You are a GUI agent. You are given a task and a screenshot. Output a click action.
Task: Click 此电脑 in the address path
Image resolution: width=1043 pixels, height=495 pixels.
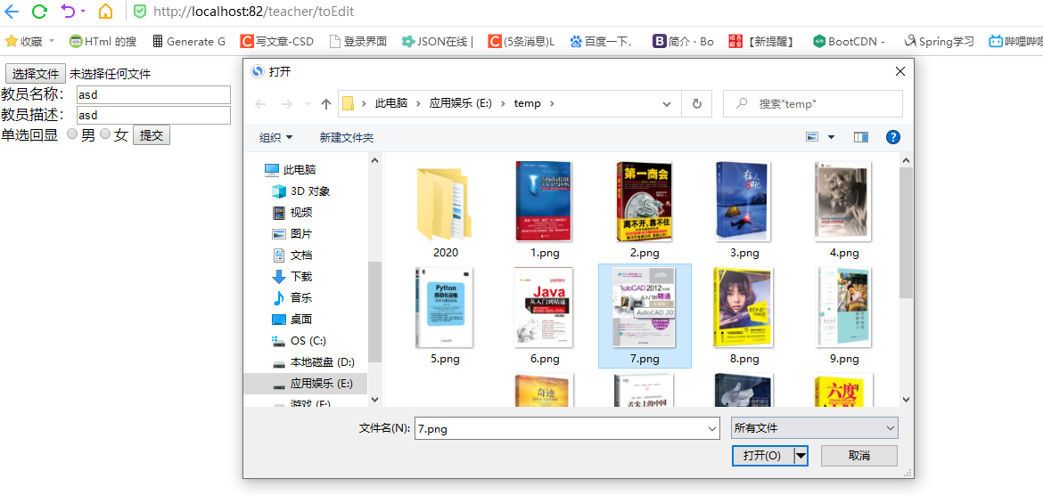click(391, 103)
